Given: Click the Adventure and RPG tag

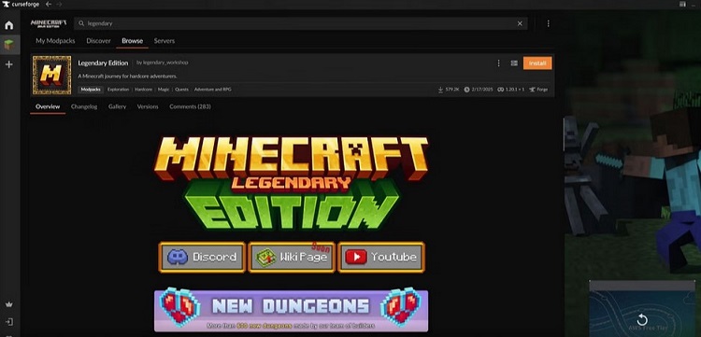Looking at the screenshot, I should click(213, 90).
